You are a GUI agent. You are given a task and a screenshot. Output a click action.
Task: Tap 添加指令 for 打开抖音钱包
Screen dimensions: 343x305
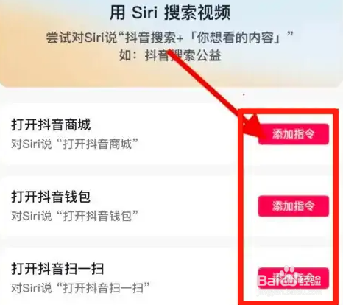pos(294,206)
